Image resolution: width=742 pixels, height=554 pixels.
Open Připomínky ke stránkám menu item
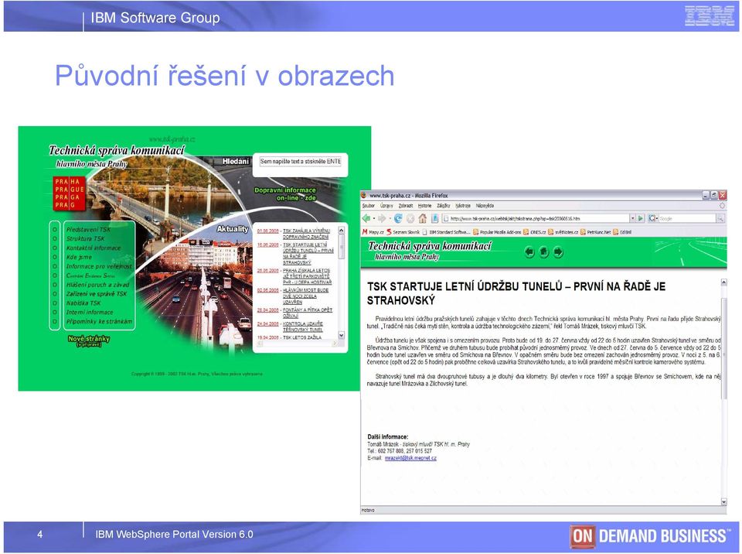tap(99, 321)
